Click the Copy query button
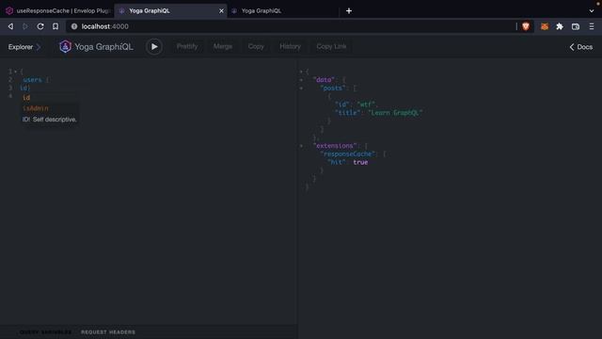Screen dimensions: 602x339 [x=256, y=46]
